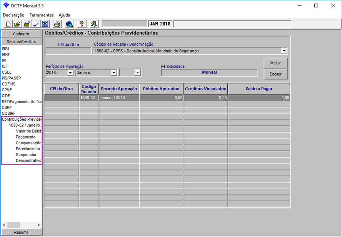Select COFINS in the sidebar tree

pyautogui.click(x=9, y=84)
